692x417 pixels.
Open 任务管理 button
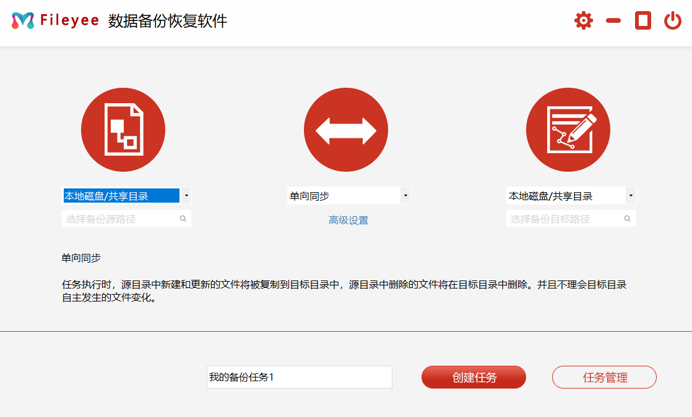point(604,377)
